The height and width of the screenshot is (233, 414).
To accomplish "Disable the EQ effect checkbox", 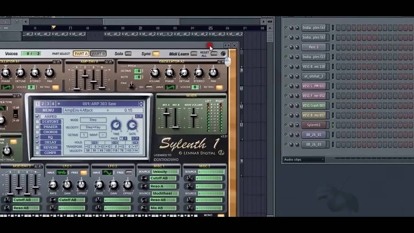I will pyautogui.click(x=37, y=137).
